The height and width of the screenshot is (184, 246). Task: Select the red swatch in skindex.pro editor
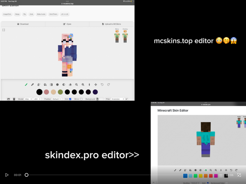coord(211,176)
